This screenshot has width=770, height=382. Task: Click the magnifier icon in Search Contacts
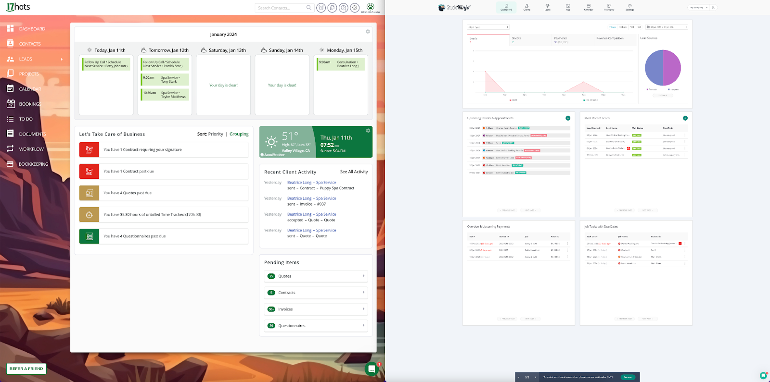click(x=309, y=8)
